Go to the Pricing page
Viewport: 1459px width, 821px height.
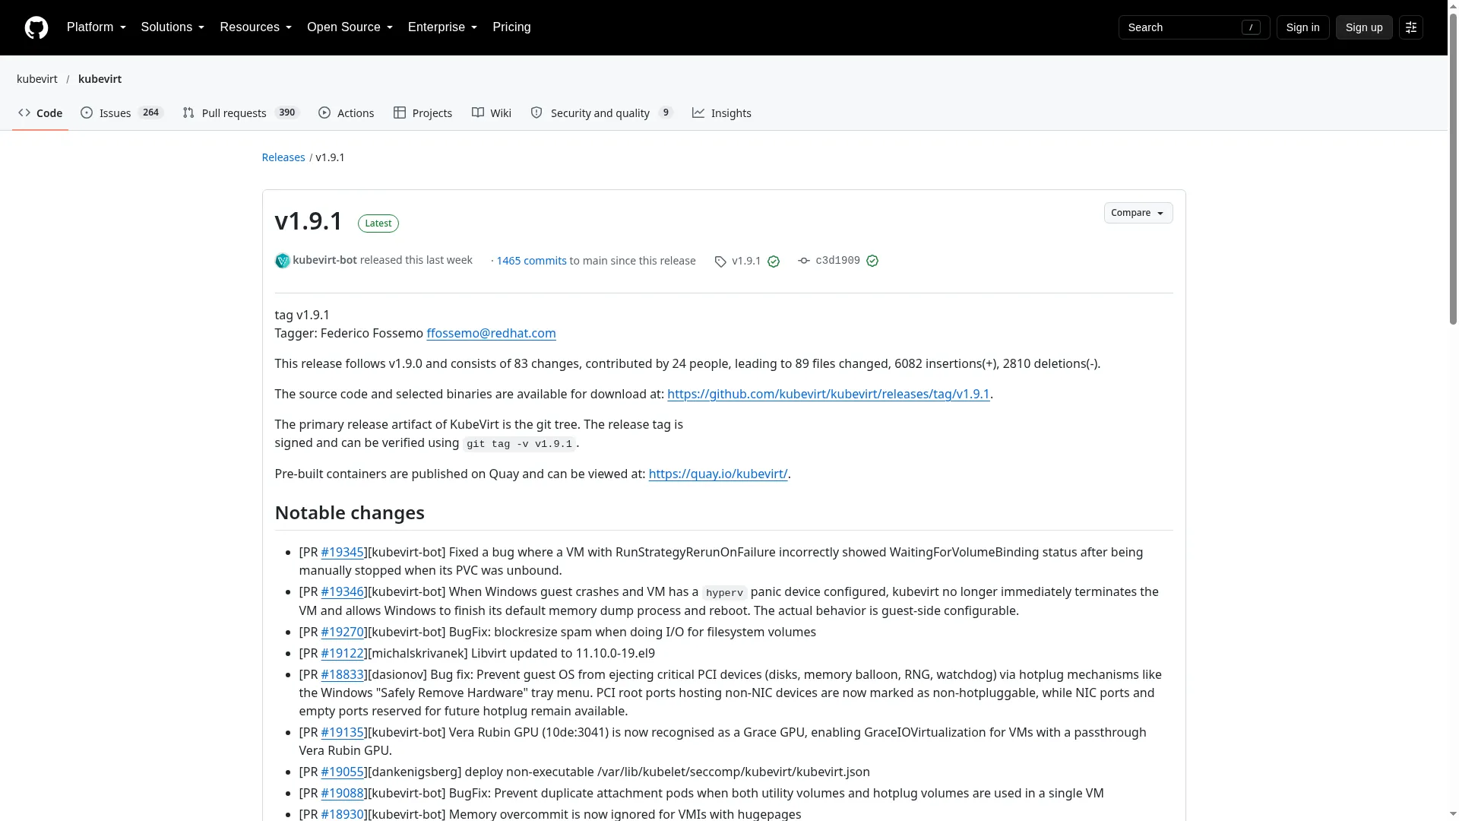click(511, 27)
